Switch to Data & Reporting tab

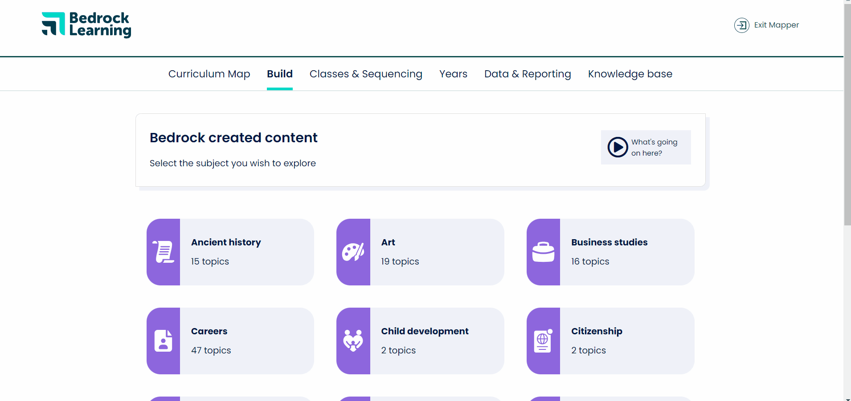coord(528,74)
